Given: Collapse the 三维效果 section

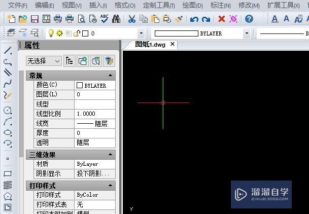Looking at the screenshot, I should pos(111,154).
